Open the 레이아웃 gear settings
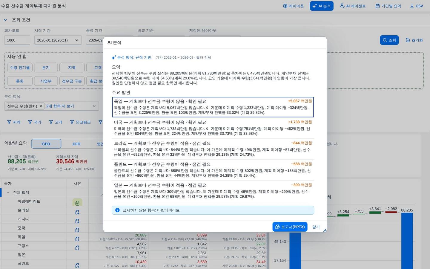The image size is (430, 269). (293, 6)
